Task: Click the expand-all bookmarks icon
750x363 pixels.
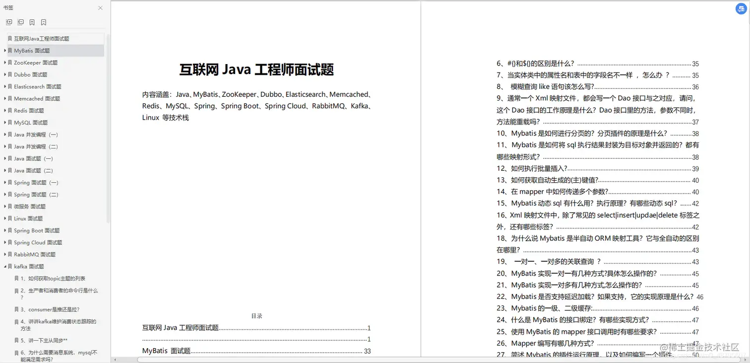Action: [x=8, y=22]
